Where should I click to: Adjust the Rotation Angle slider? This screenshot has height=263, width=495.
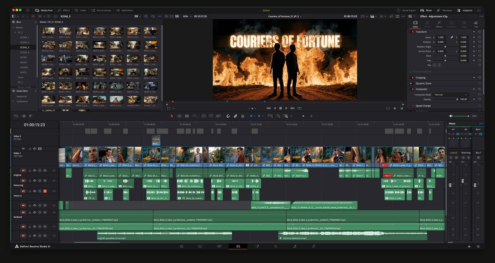(x=445, y=47)
